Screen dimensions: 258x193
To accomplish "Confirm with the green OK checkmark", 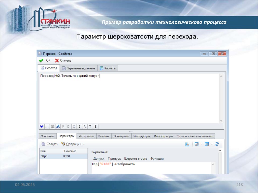I will (x=45, y=60).
